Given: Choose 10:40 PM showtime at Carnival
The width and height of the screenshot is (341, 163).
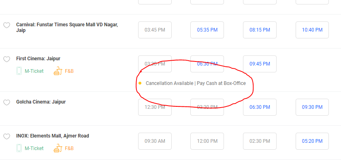Looking at the screenshot, I should pos(312,30).
